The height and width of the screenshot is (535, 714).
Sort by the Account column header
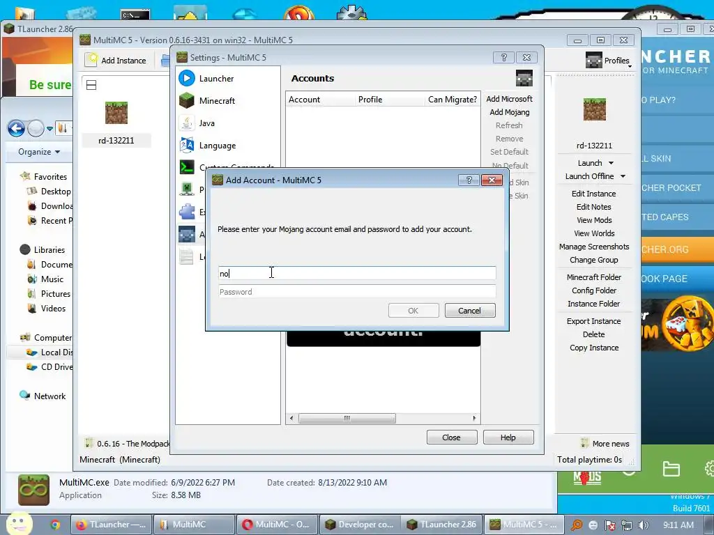[x=320, y=99]
